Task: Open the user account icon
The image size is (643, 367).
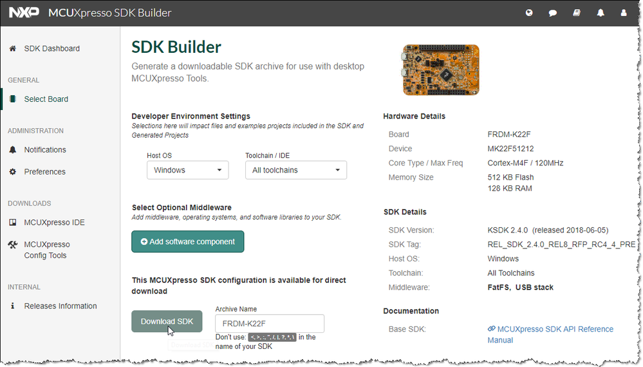Action: (624, 13)
